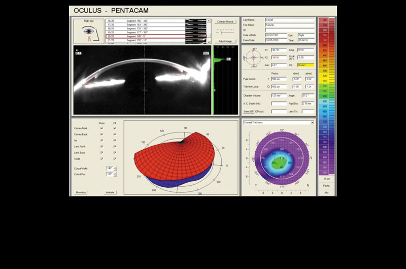The width and height of the screenshot is (406, 269).
Task: Toggle Show checkbox for Scale
Action: pos(101,159)
